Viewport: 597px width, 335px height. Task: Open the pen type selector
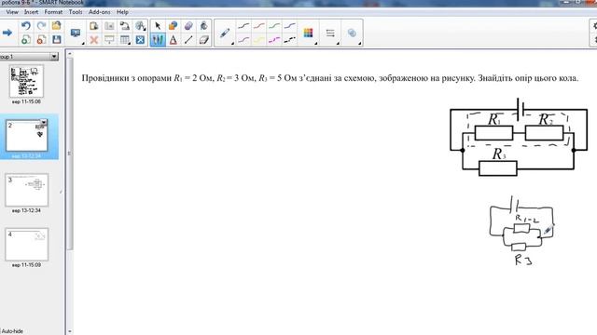click(225, 33)
